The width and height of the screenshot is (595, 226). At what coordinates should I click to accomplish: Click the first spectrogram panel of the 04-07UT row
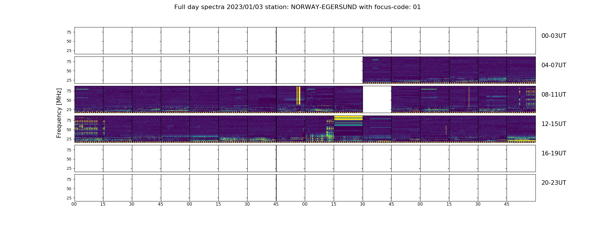click(377, 70)
